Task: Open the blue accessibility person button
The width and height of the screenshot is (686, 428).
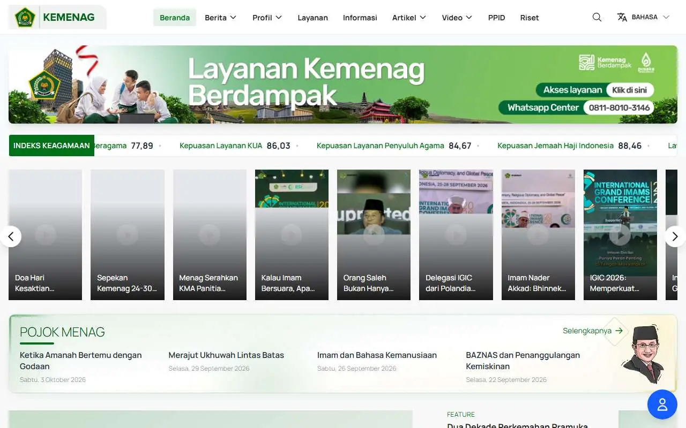Action: [662, 404]
